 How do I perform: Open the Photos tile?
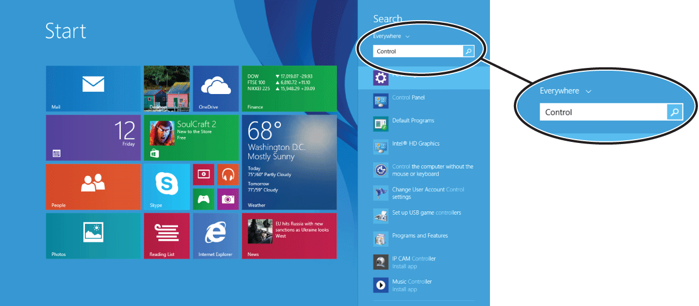coord(93,235)
